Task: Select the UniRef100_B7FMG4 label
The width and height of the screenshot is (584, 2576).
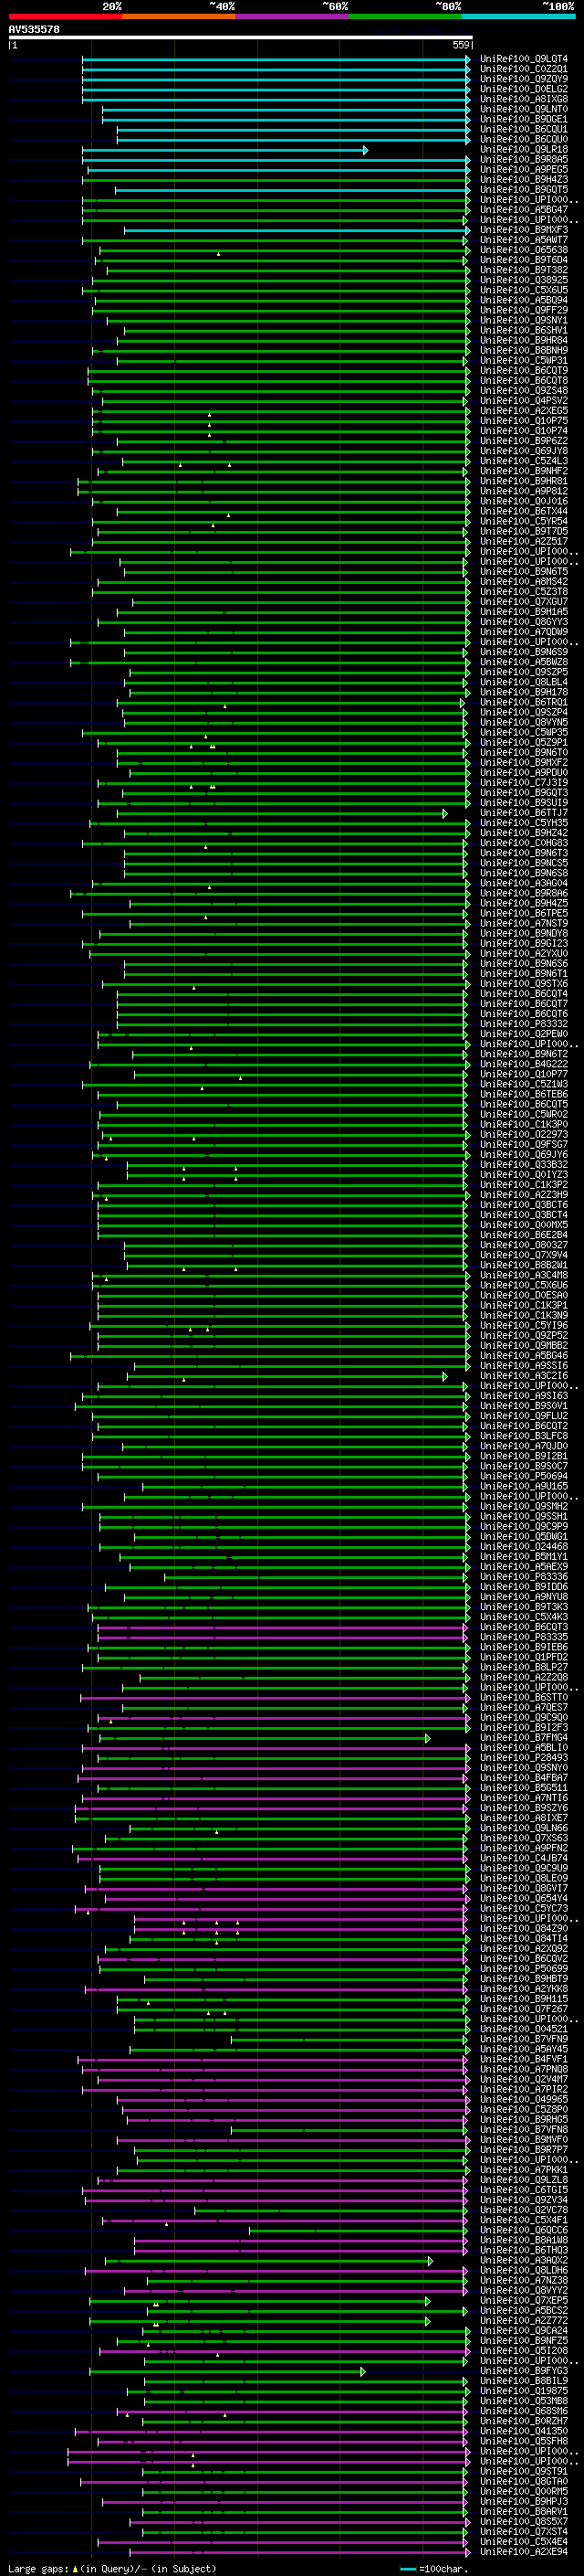Action: 523,1738
